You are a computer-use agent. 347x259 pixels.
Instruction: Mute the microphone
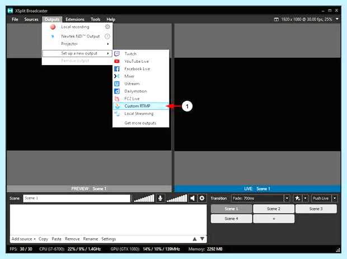(x=160, y=198)
